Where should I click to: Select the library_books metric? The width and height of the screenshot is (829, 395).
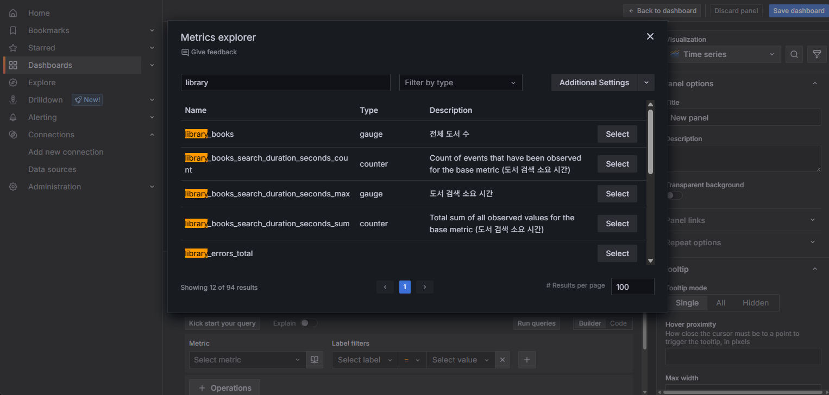pyautogui.click(x=617, y=134)
